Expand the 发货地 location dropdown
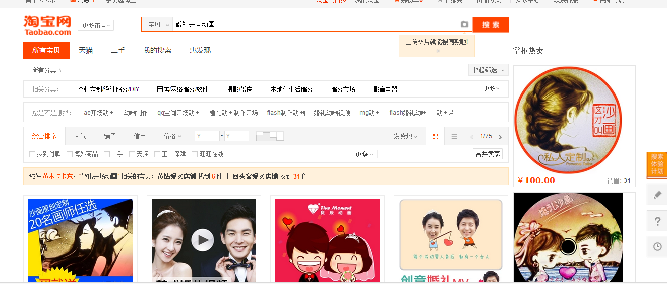 (x=405, y=136)
